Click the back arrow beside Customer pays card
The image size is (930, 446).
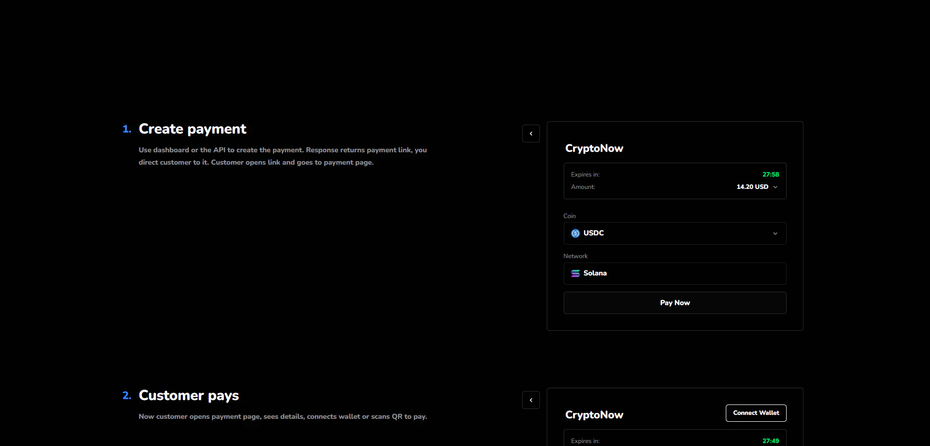pyautogui.click(x=531, y=400)
